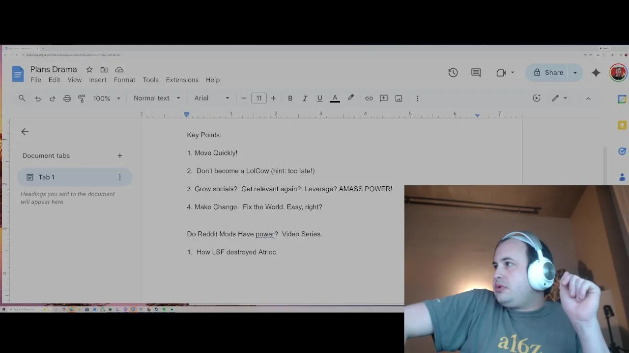The height and width of the screenshot is (353, 629).
Task: Click the Plans Drama title
Action: click(54, 70)
